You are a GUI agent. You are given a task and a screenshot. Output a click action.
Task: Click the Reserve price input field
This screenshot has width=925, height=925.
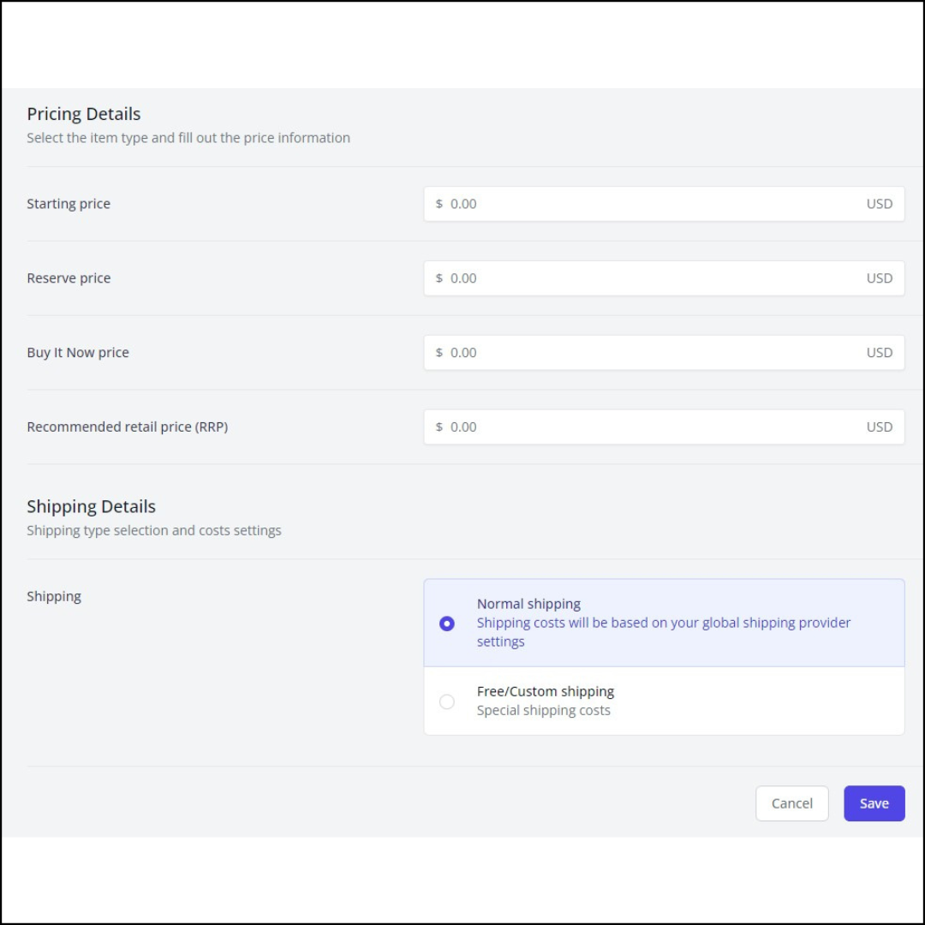pyautogui.click(x=664, y=277)
